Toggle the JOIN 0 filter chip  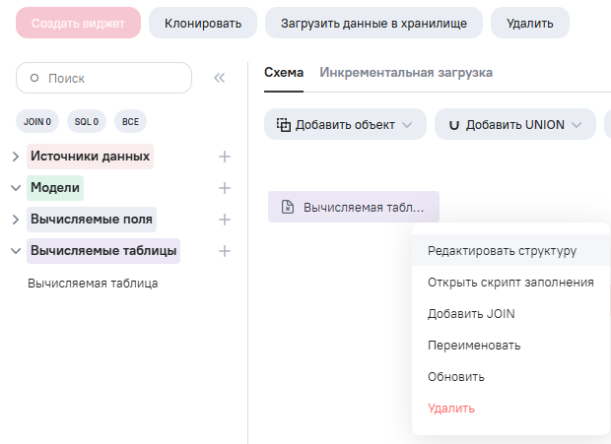point(37,121)
